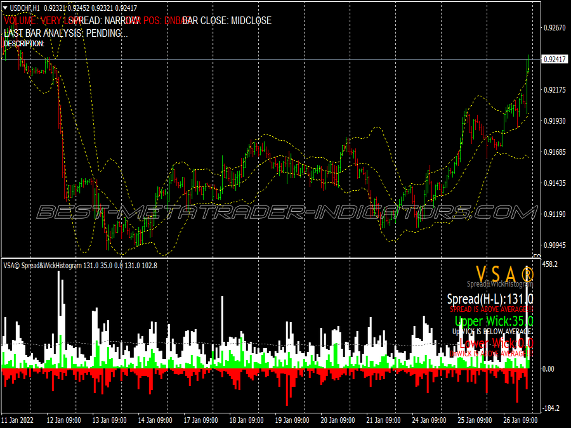Click the 17 Jan 09:00 time label

200,420
